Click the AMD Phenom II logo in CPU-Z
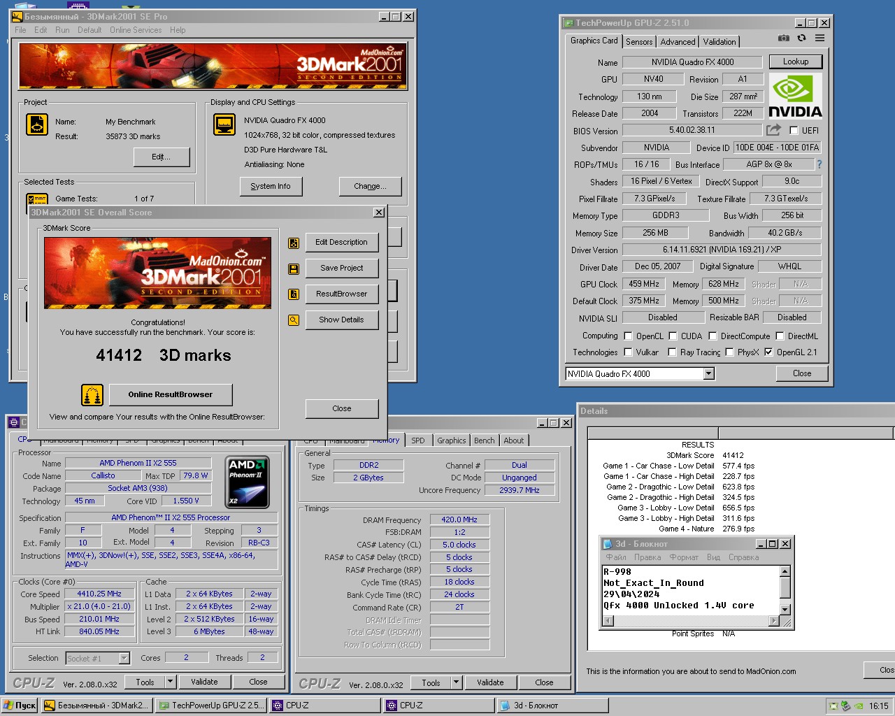 [x=248, y=482]
